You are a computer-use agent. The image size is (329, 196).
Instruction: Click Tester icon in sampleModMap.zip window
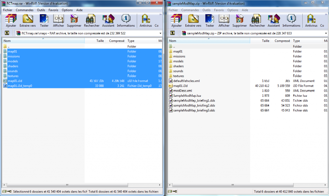coord(209,21)
